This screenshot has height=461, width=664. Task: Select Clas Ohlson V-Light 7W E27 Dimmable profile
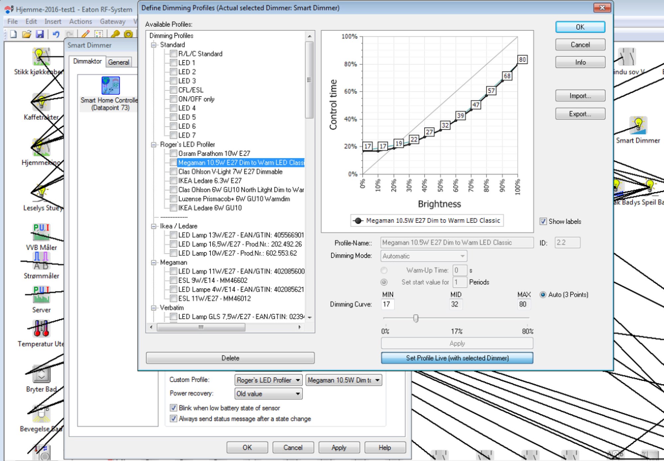coord(230,171)
